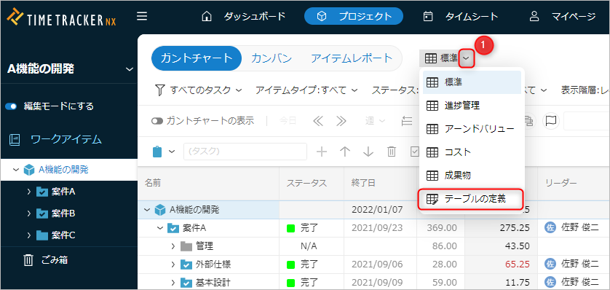Click the リーダー column header
Screen dimensions: 610x290
point(574,184)
